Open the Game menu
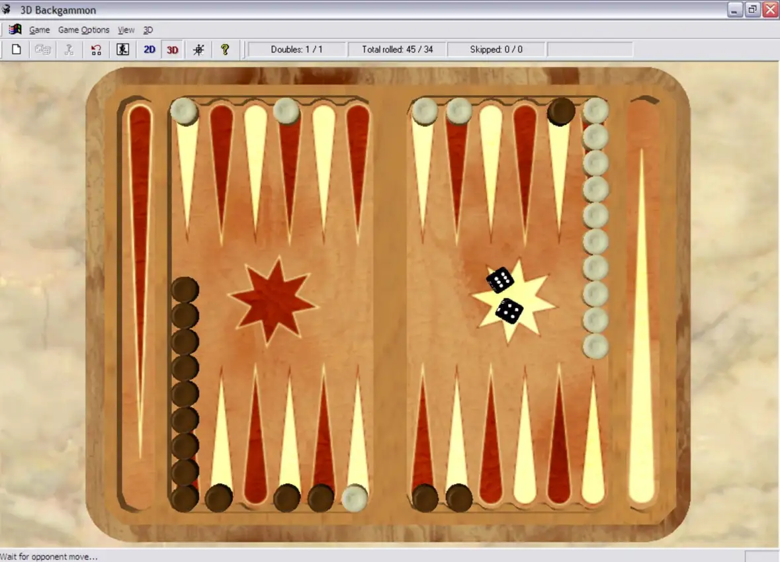This screenshot has height=562, width=780. point(39,30)
